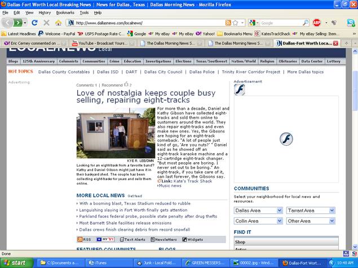Viewport: 358px width, 268px height.
Task: Click the Adblock Plus ABP icon
Action: (317, 23)
